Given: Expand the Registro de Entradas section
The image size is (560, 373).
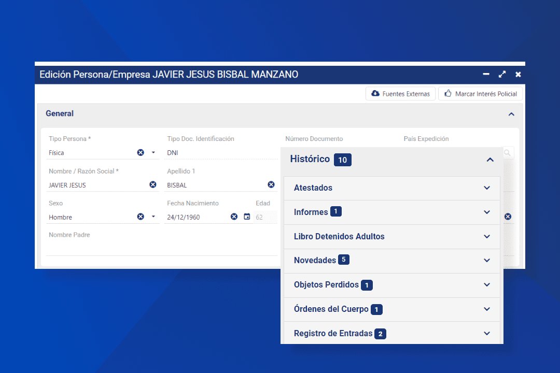Looking at the screenshot, I should point(487,333).
